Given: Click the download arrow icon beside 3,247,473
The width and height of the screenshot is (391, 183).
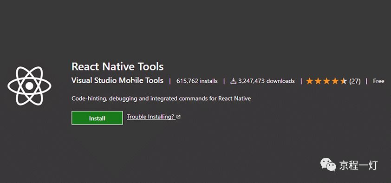Looking at the screenshot, I should (x=233, y=81).
